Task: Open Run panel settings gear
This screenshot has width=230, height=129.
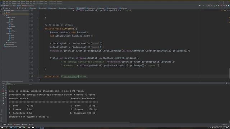Action: pyautogui.click(x=226, y=83)
